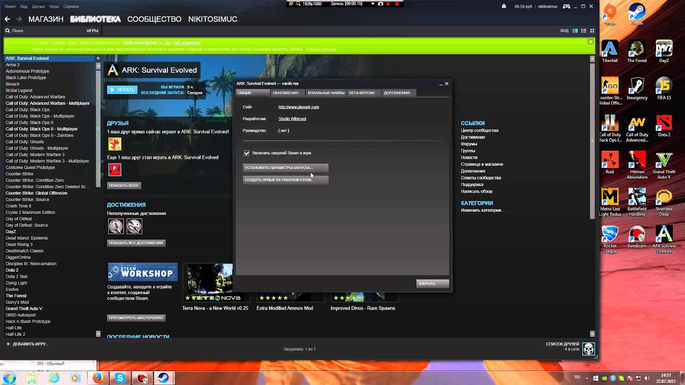
Task: Open СООБЩЕСТВО in Steam navigation
Action: pos(154,19)
